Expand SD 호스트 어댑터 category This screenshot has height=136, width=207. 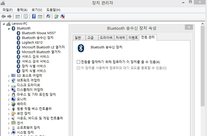coord(9,76)
